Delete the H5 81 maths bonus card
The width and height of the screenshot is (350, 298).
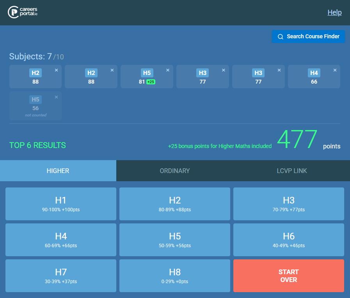[168, 70]
